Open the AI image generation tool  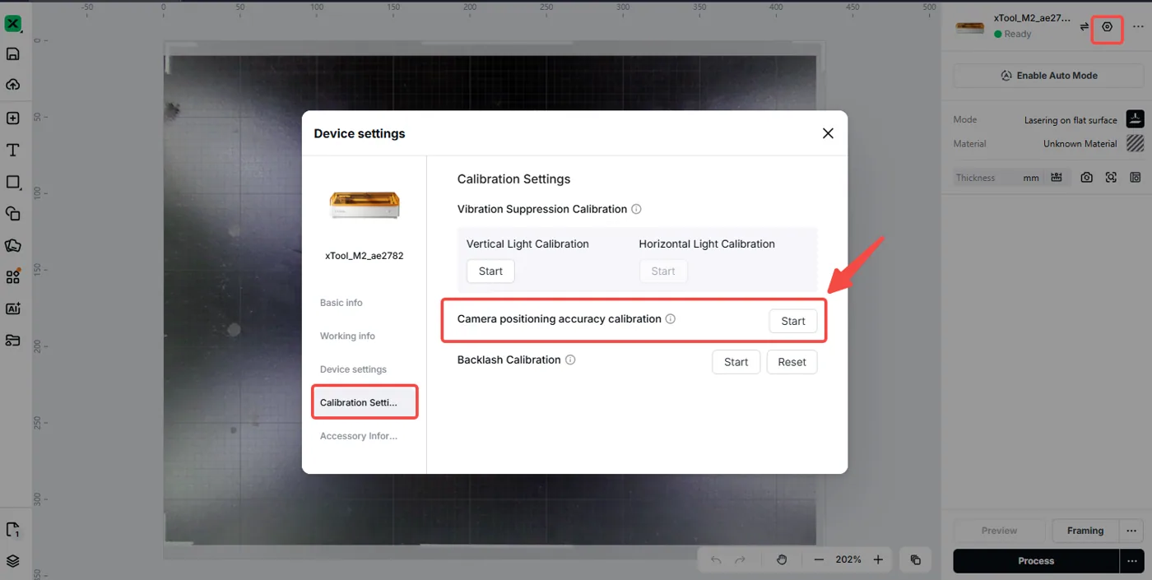[x=12, y=309]
